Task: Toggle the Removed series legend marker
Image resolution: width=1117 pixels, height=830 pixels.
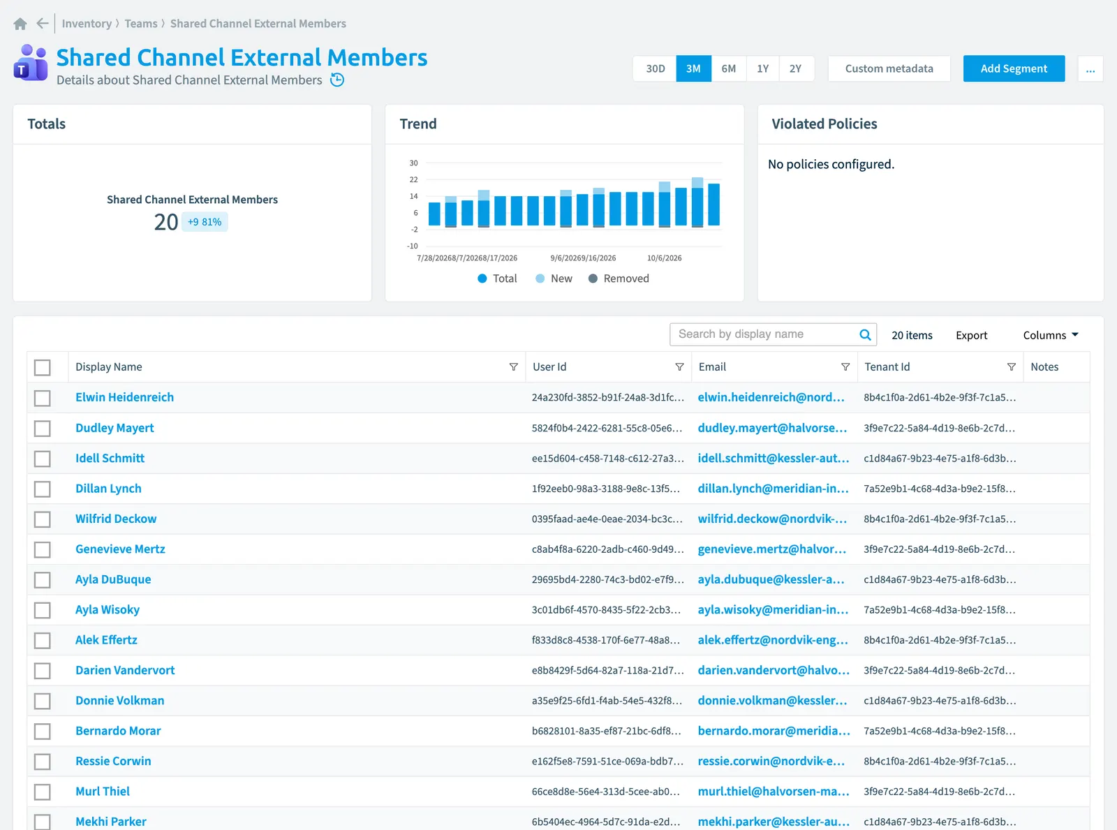Action: pyautogui.click(x=593, y=279)
